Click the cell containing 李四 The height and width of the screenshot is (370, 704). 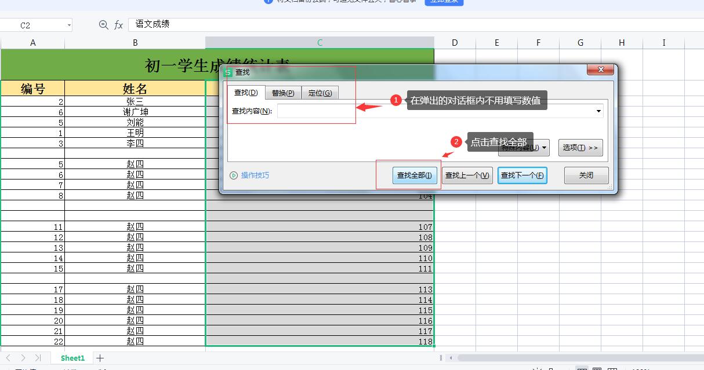point(135,143)
